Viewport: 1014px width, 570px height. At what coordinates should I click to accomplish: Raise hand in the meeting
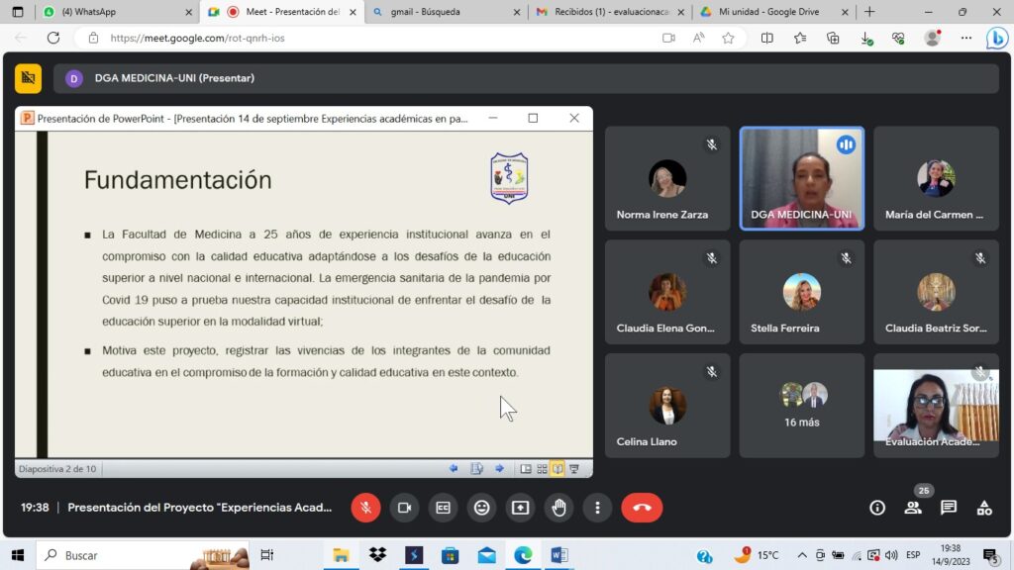(x=558, y=508)
